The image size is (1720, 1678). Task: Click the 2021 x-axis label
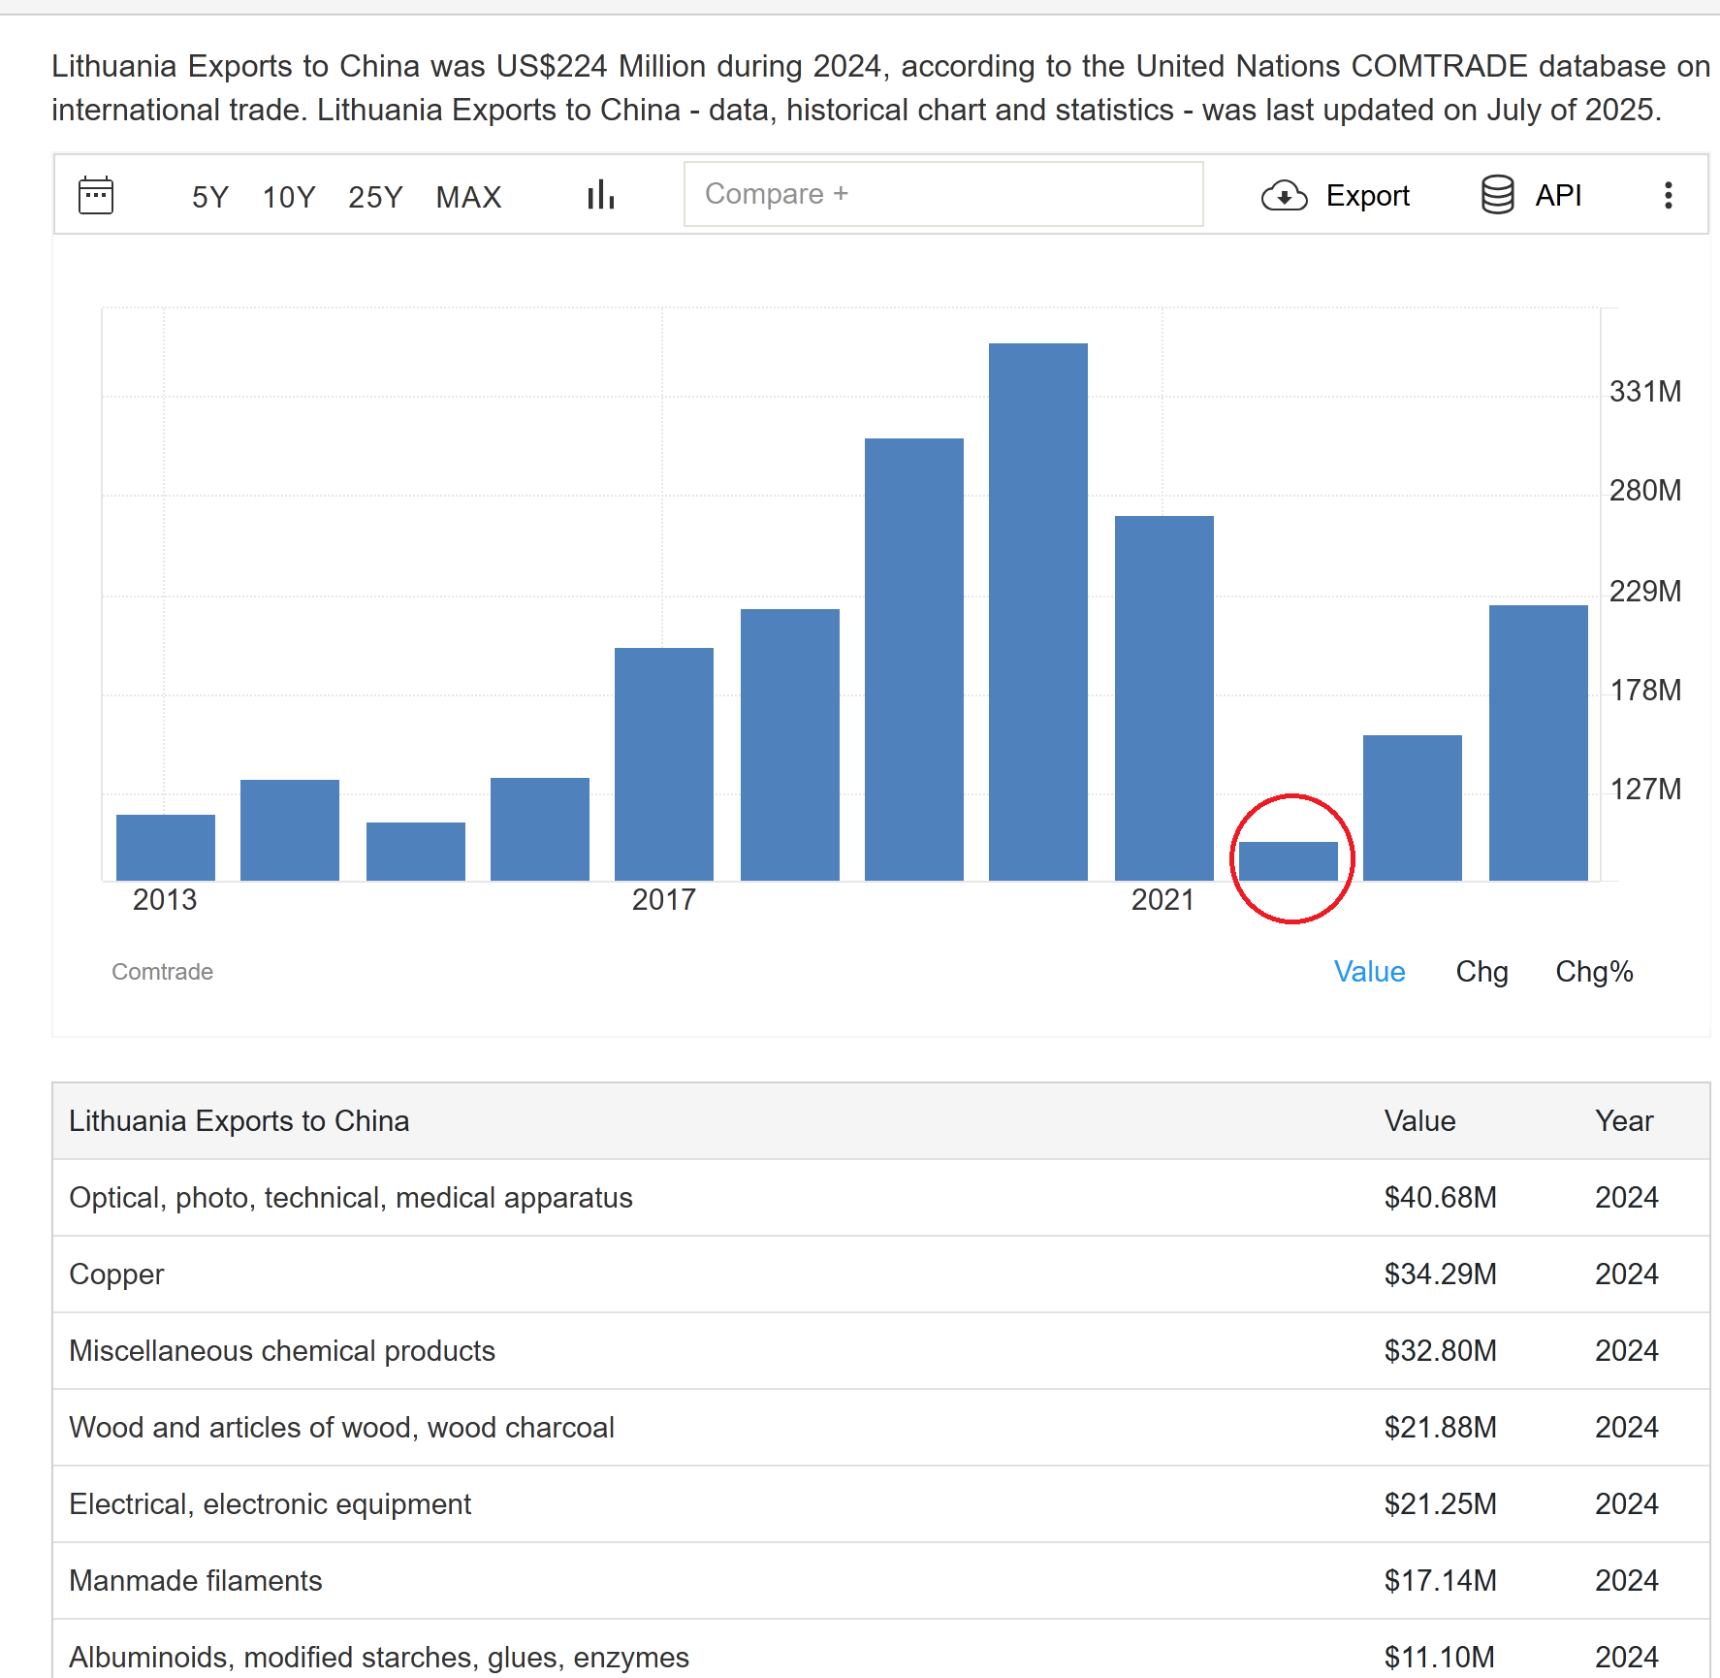[1163, 899]
